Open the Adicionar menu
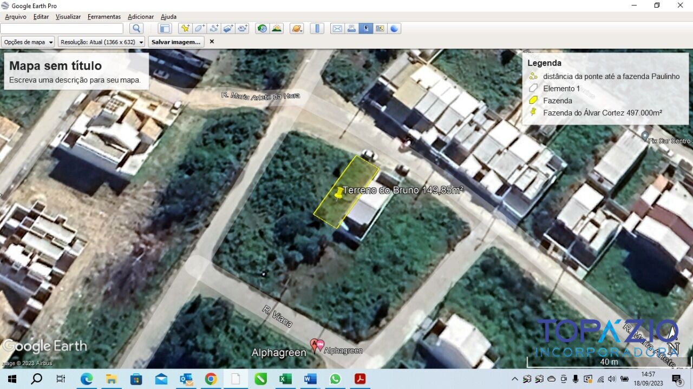This screenshot has width=693, height=389. (x=141, y=17)
